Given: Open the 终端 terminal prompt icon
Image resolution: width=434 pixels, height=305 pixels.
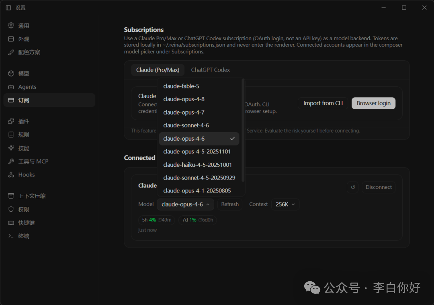Looking at the screenshot, I should point(11,236).
